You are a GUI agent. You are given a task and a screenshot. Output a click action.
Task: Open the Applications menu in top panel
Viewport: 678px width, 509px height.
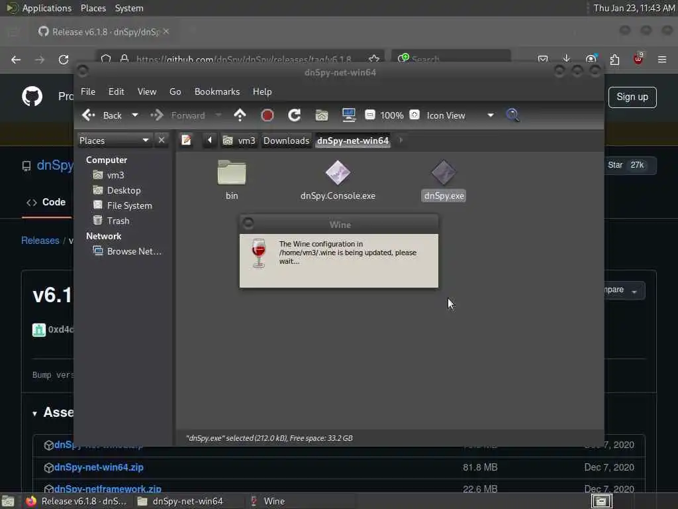[x=47, y=8]
